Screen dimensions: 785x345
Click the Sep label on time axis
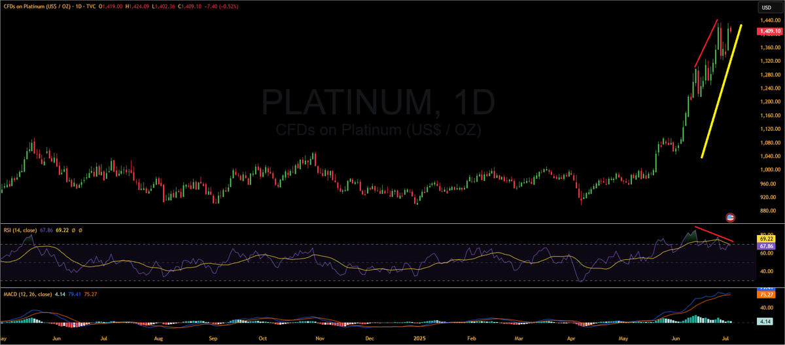[x=213, y=340]
